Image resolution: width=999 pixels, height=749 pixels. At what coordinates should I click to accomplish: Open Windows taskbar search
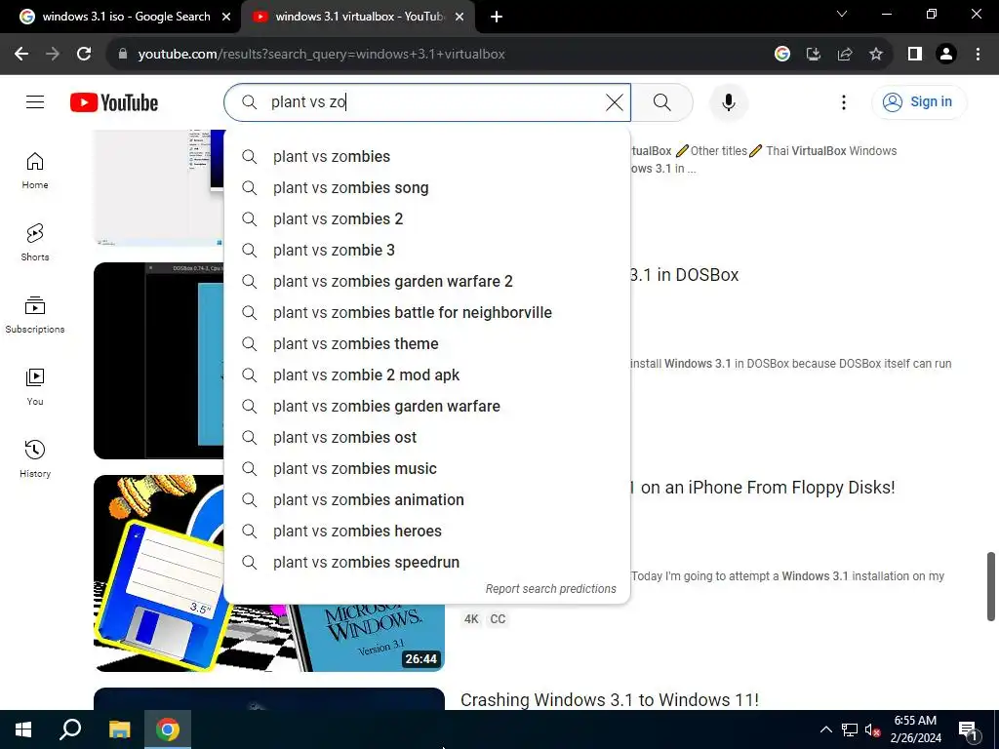click(70, 729)
